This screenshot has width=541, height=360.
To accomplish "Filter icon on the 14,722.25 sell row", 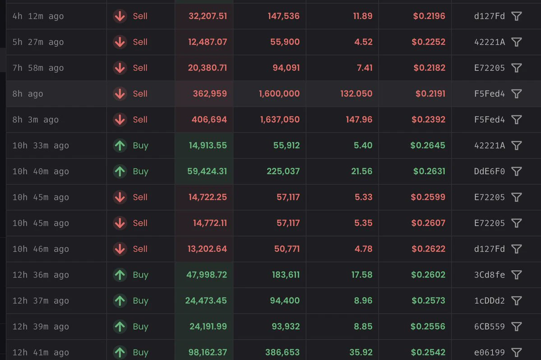I will 516,197.
